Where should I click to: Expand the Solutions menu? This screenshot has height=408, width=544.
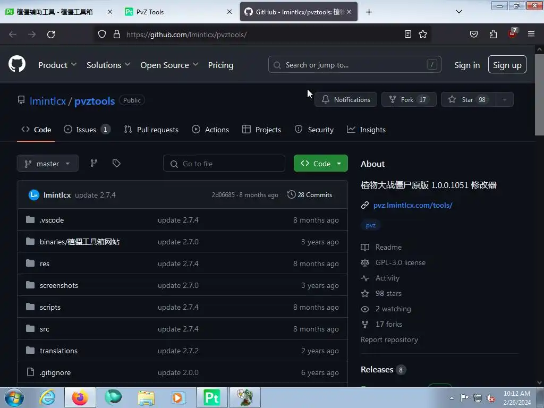108,65
